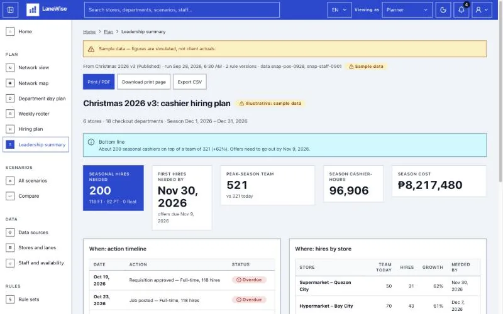Focus the search stores and departments field
This screenshot has width=503, height=314.
click(x=182, y=10)
